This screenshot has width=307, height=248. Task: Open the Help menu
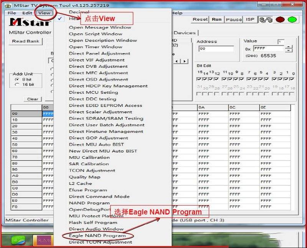coord(177,13)
